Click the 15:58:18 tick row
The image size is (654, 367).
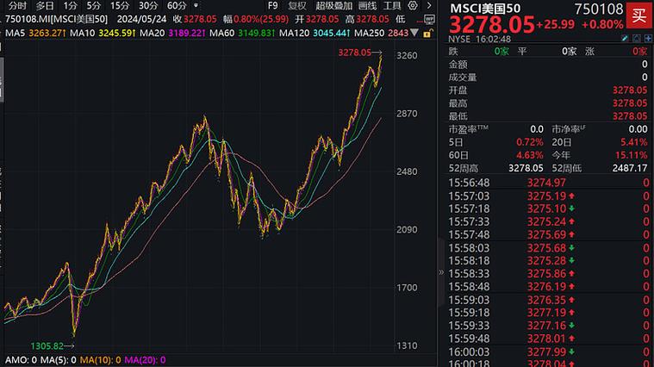click(548, 261)
